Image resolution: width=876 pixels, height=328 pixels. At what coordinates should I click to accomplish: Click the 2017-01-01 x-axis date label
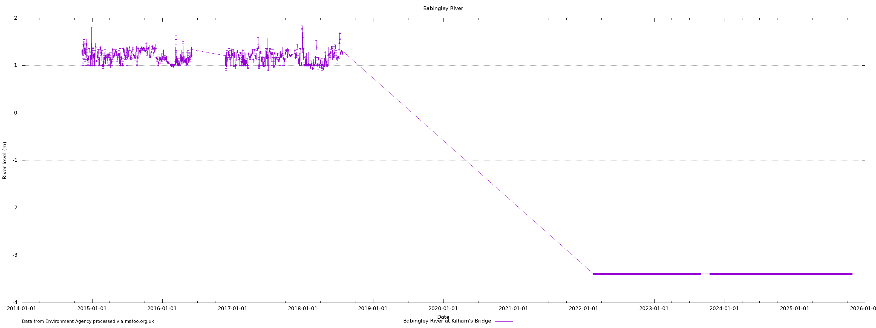point(232,309)
